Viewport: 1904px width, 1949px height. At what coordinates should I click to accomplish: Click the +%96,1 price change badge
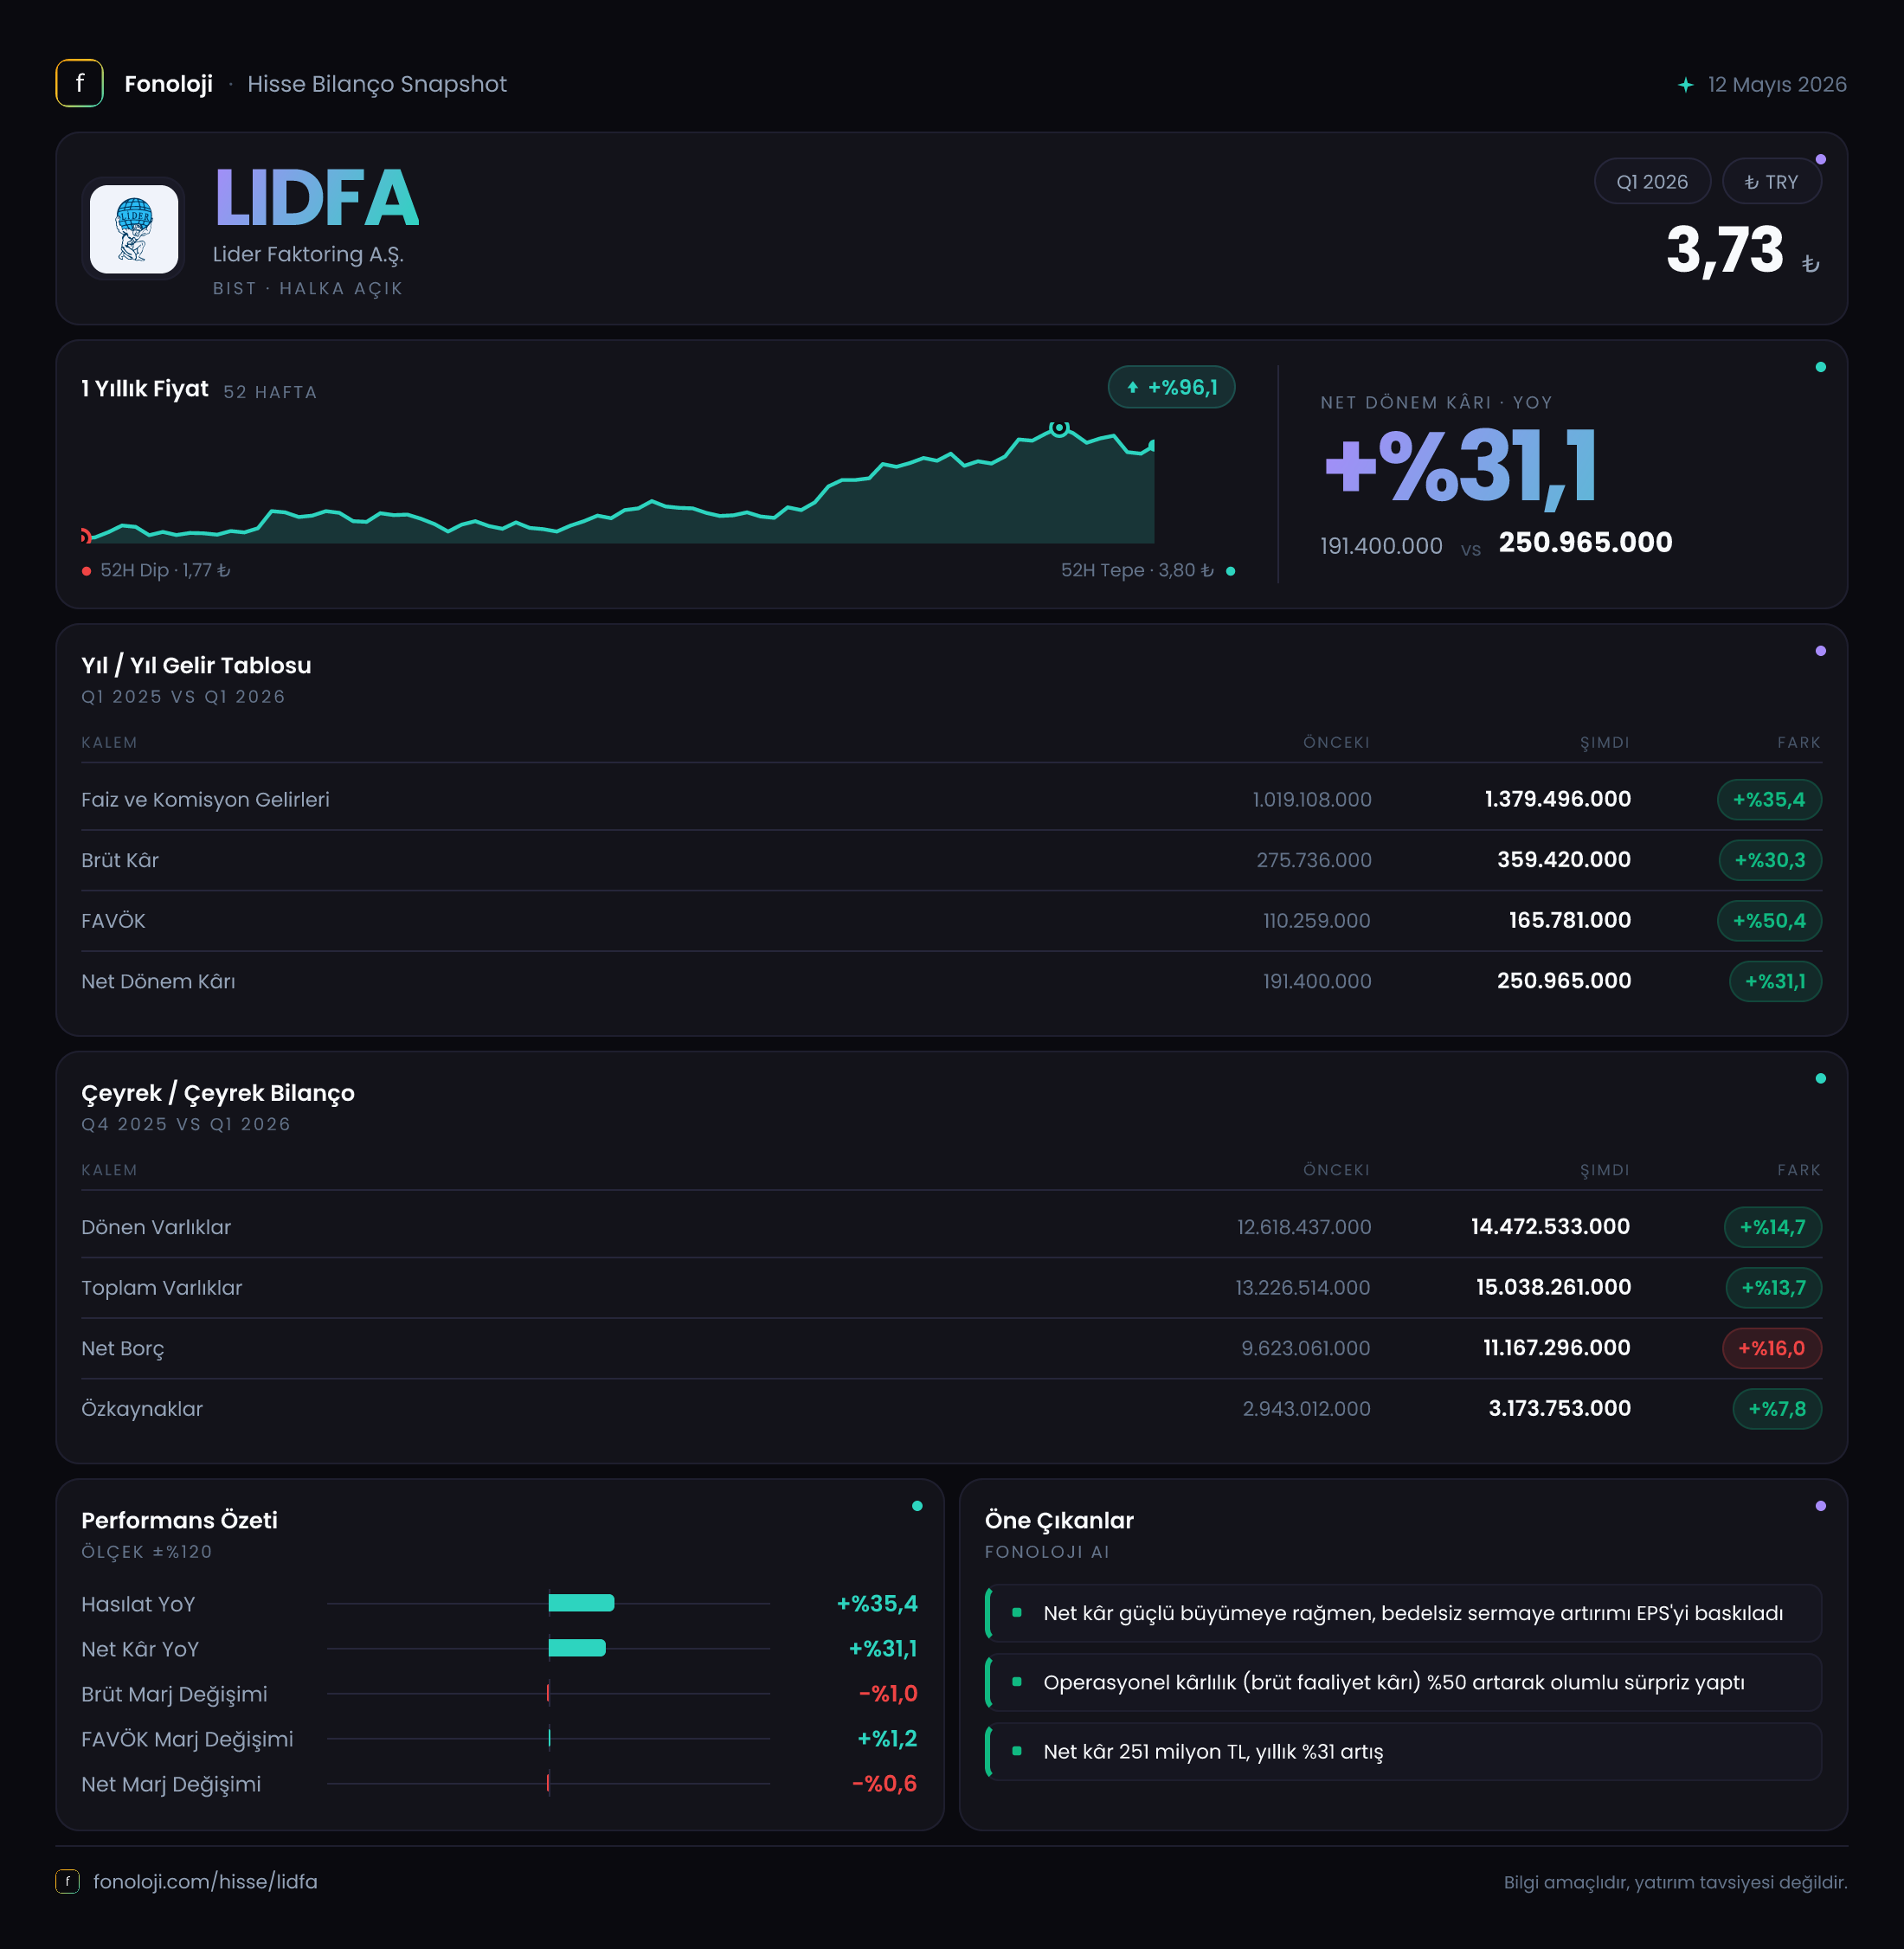click(x=1171, y=388)
